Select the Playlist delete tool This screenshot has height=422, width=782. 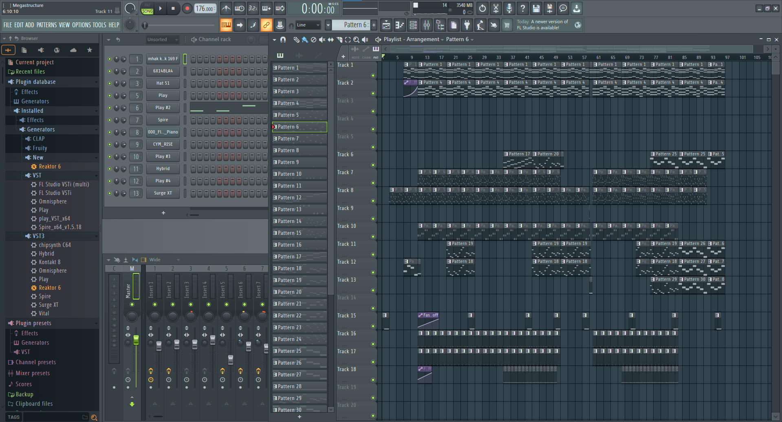point(313,39)
